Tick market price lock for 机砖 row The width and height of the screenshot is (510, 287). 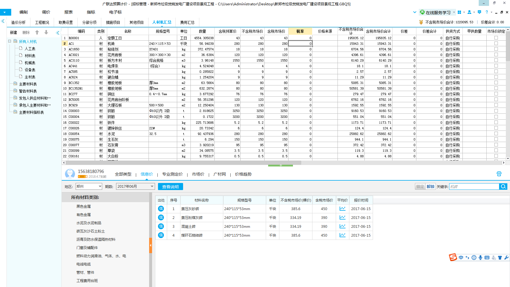(x=496, y=43)
